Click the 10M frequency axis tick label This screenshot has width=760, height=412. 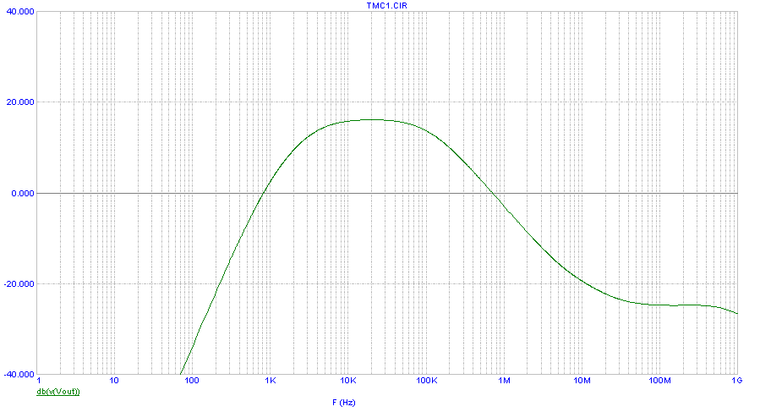click(x=582, y=381)
